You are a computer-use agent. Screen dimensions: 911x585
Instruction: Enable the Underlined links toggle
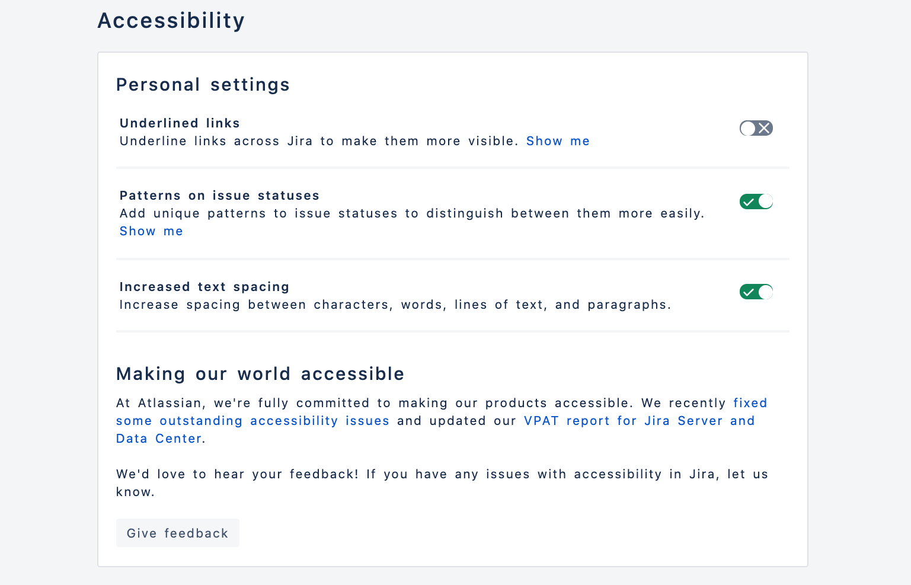coord(756,128)
